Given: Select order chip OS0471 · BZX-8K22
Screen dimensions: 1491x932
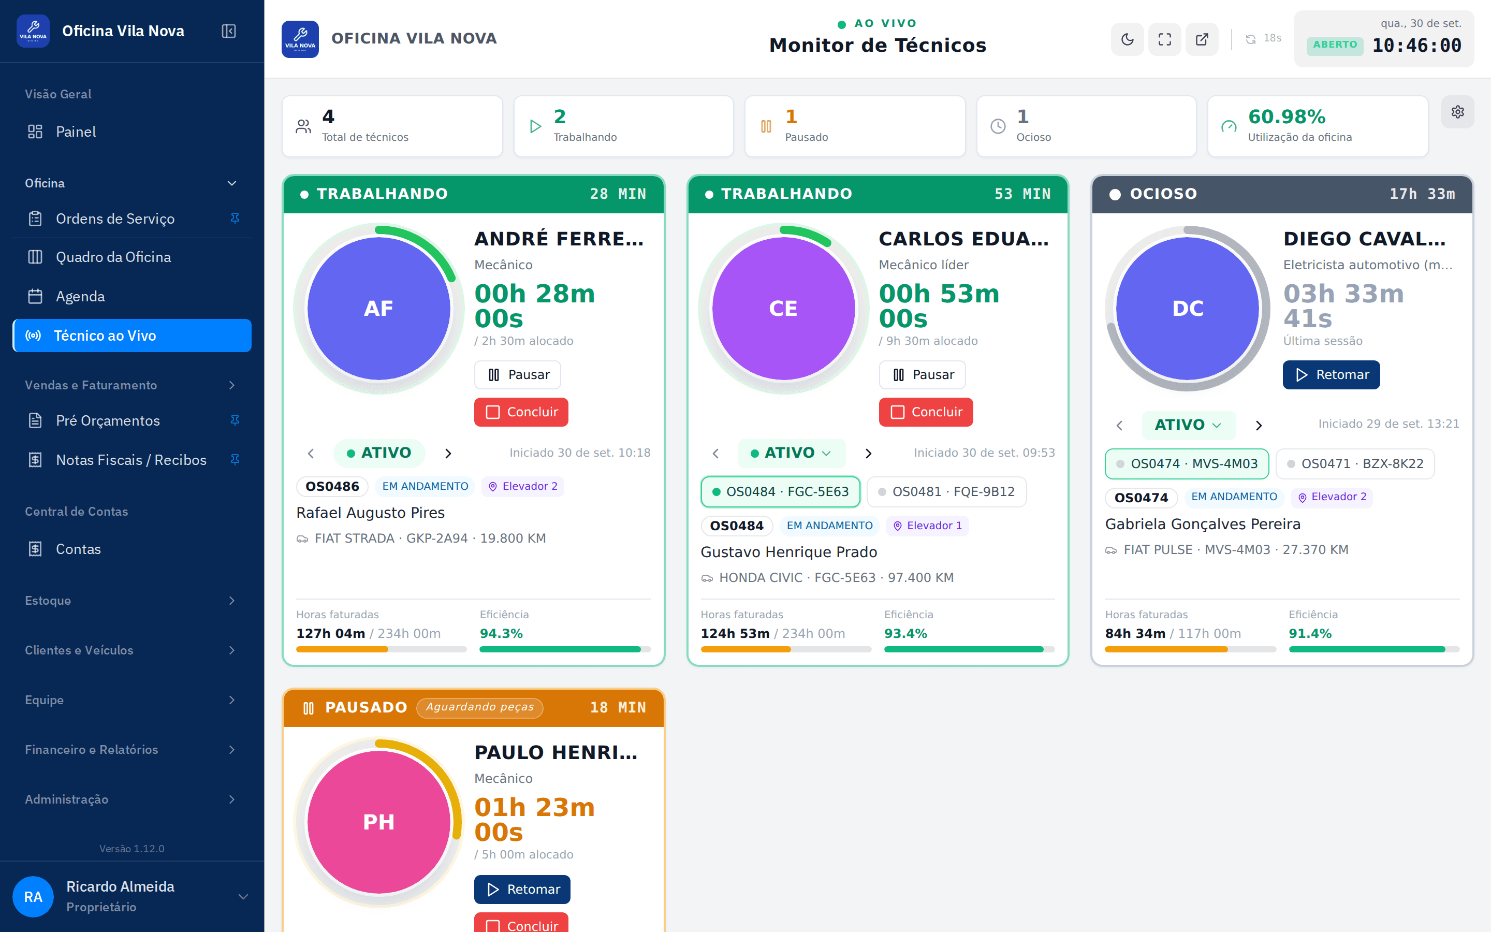Looking at the screenshot, I should [1355, 463].
